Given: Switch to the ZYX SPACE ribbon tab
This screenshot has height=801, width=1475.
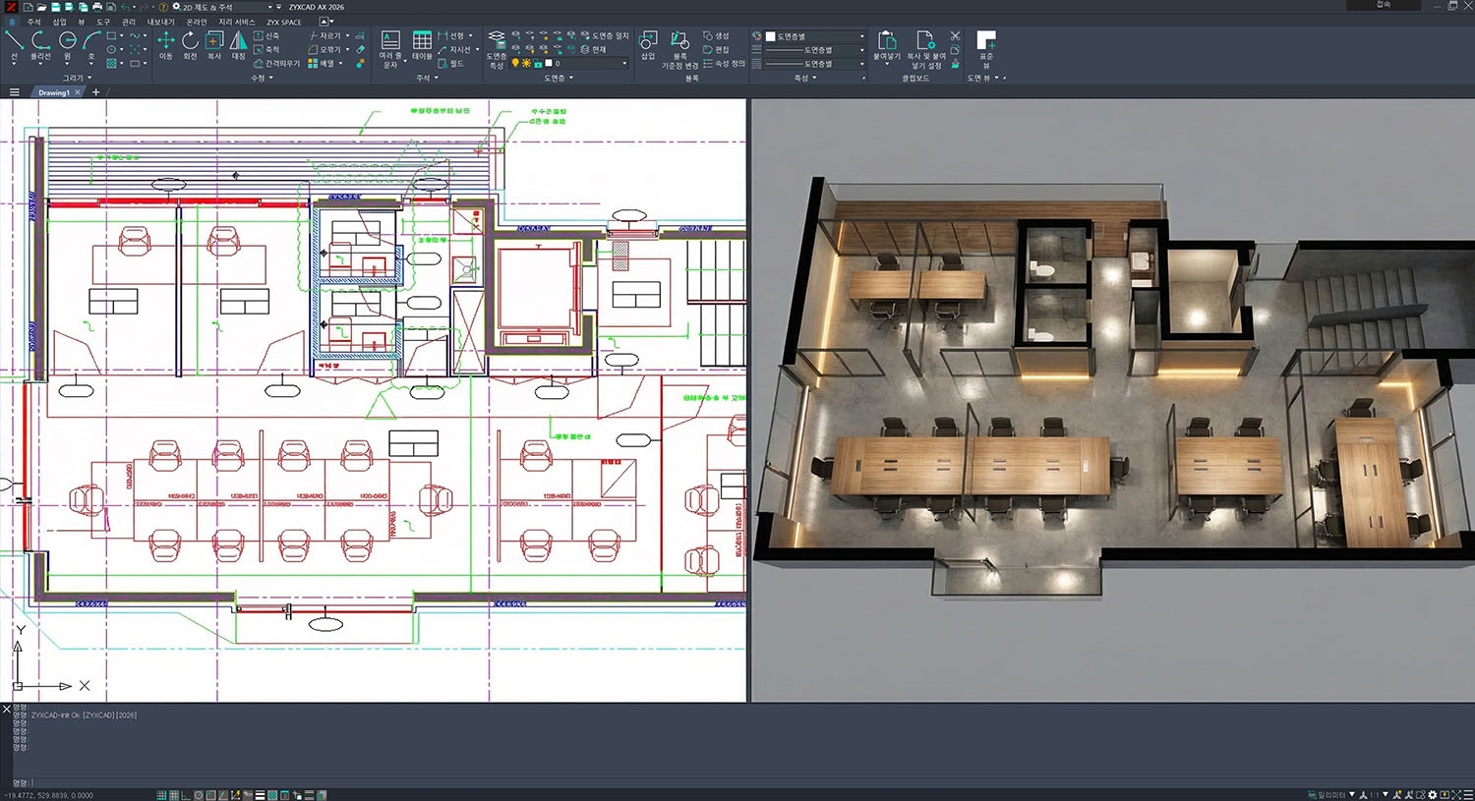Looking at the screenshot, I should [x=284, y=22].
